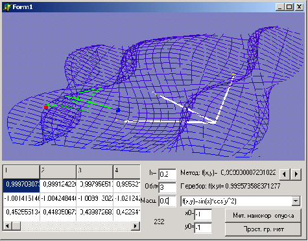Click the grid horizontal scrollbar thumb
Viewport: 308px width, 241px height.
click(x=16, y=226)
